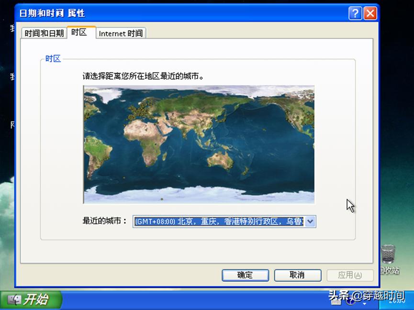
Task: Open the 最近的城市 dropdown list
Action: point(310,221)
